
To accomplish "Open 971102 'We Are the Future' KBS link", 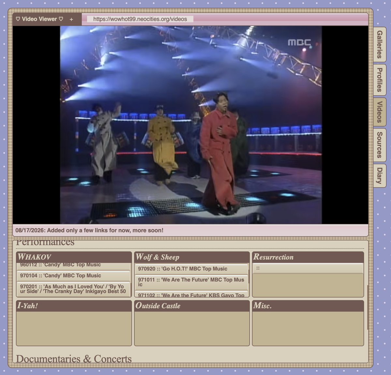I will tap(191, 294).
